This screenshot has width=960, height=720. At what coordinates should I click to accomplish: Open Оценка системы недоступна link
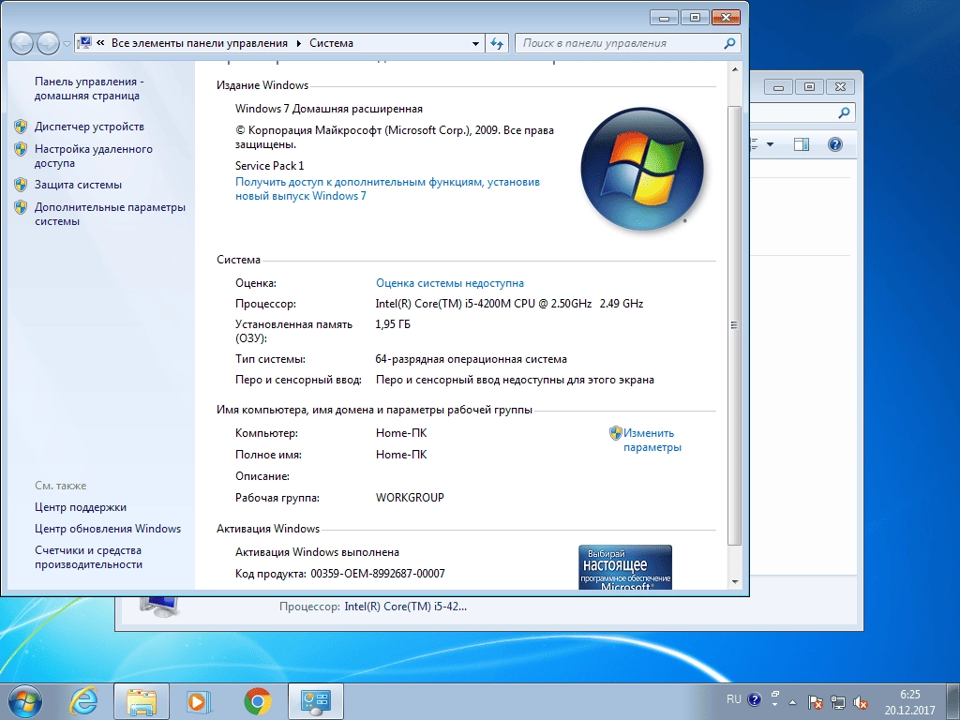449,283
